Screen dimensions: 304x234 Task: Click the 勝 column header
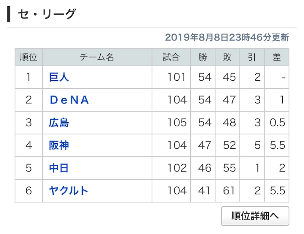tap(203, 57)
